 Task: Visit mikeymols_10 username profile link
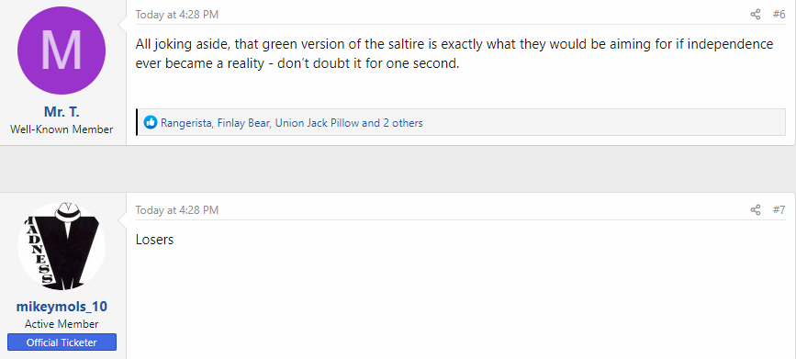62,307
